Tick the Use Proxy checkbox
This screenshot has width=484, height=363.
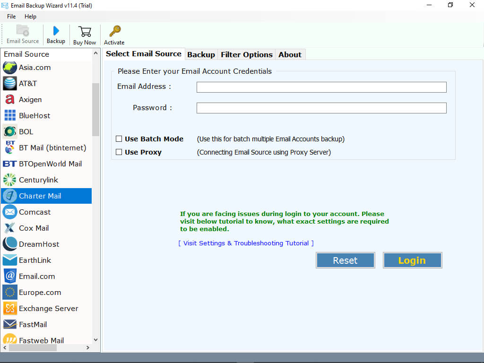[x=119, y=152]
